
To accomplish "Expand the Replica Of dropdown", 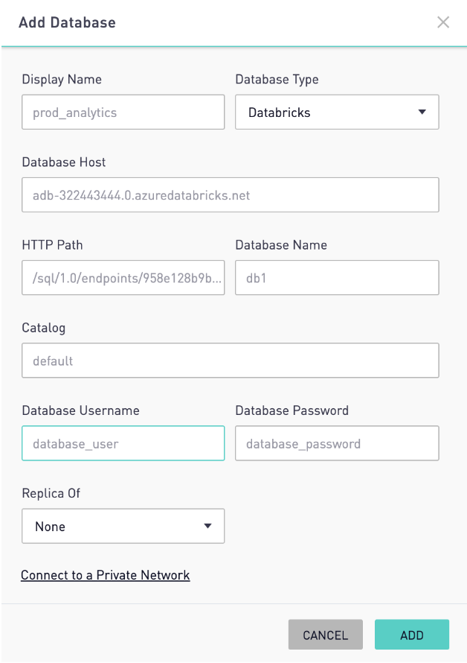I will 123,526.
